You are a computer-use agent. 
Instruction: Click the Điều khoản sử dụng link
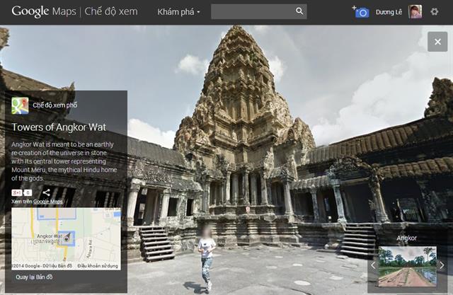coord(98,266)
